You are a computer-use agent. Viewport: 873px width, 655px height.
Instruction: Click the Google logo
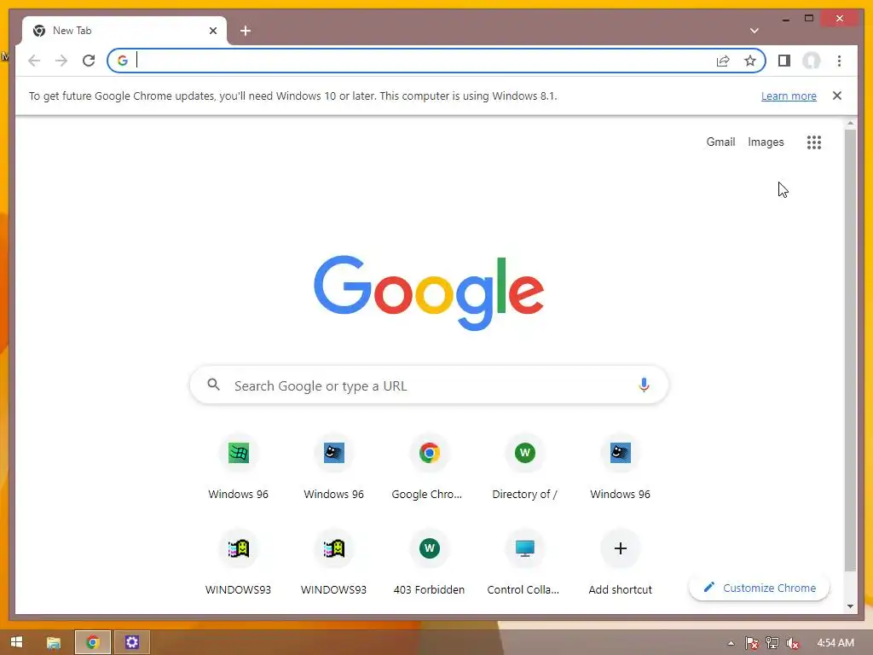click(429, 293)
